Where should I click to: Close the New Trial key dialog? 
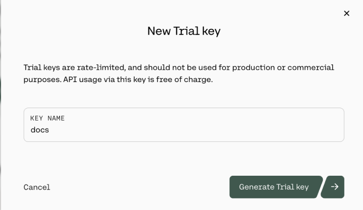coord(347,14)
